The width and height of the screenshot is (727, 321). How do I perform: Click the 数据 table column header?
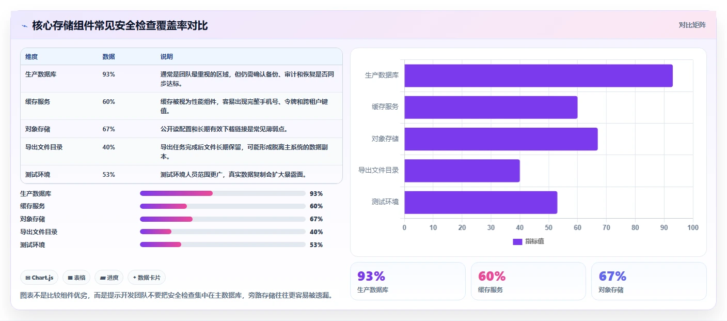[x=109, y=56]
